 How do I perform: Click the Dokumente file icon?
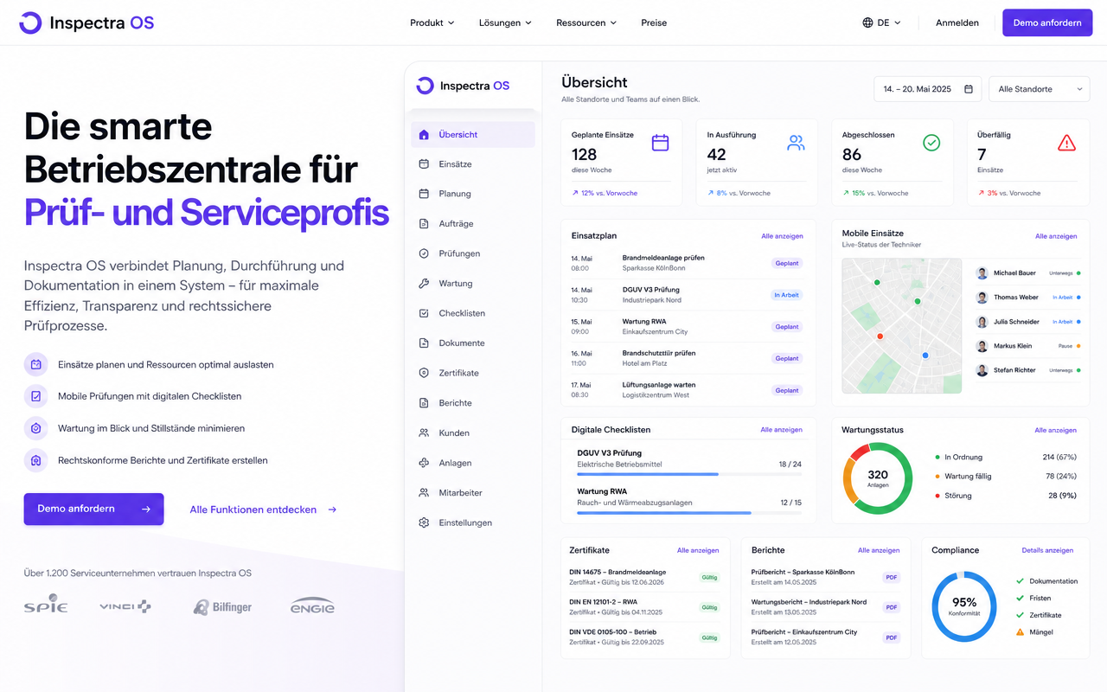tap(424, 343)
